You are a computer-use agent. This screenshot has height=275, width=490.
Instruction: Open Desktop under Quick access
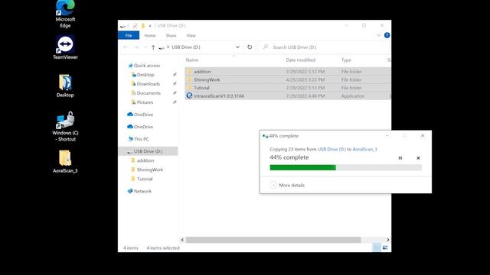click(x=145, y=75)
